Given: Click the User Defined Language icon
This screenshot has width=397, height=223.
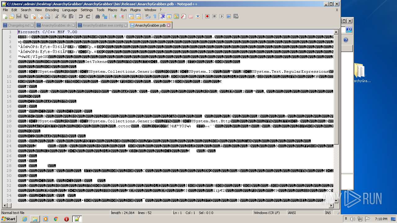Looking at the screenshot, I should (169, 16).
